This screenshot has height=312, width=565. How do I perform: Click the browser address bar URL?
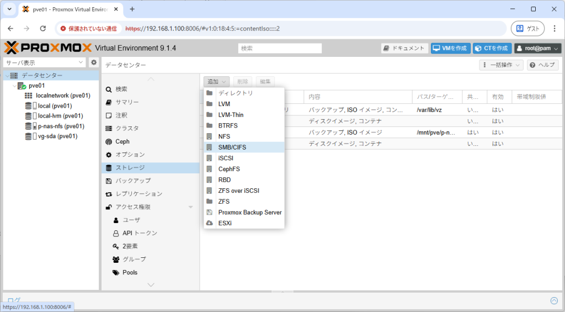[202, 29]
